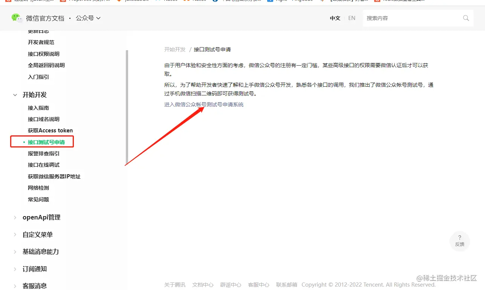
Task: Open the 辟谣中心 footer link
Action: coord(231,285)
